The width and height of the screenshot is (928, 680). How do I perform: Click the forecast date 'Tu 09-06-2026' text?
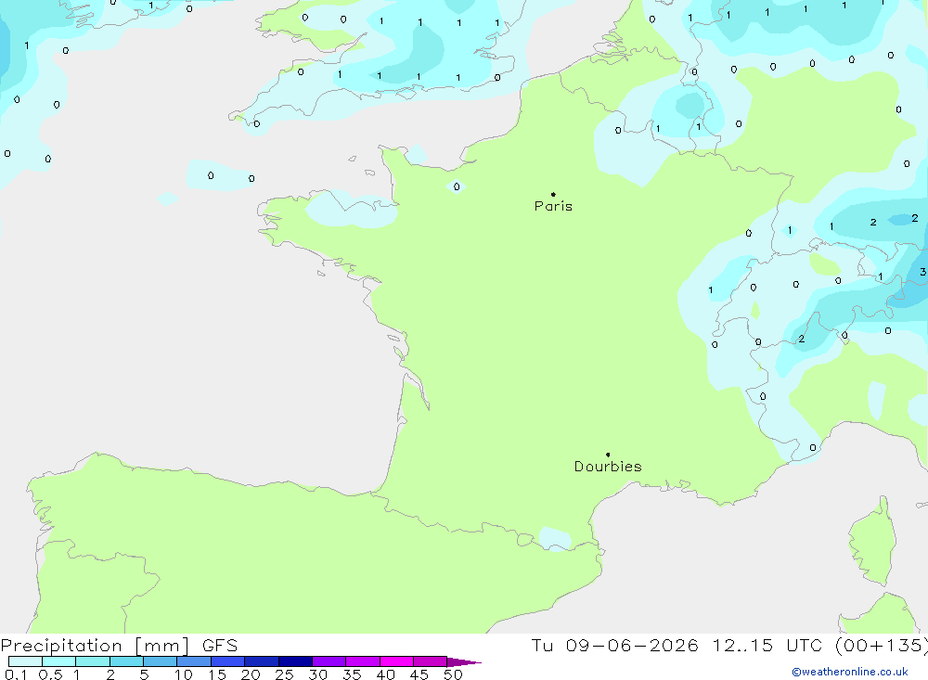(614, 646)
